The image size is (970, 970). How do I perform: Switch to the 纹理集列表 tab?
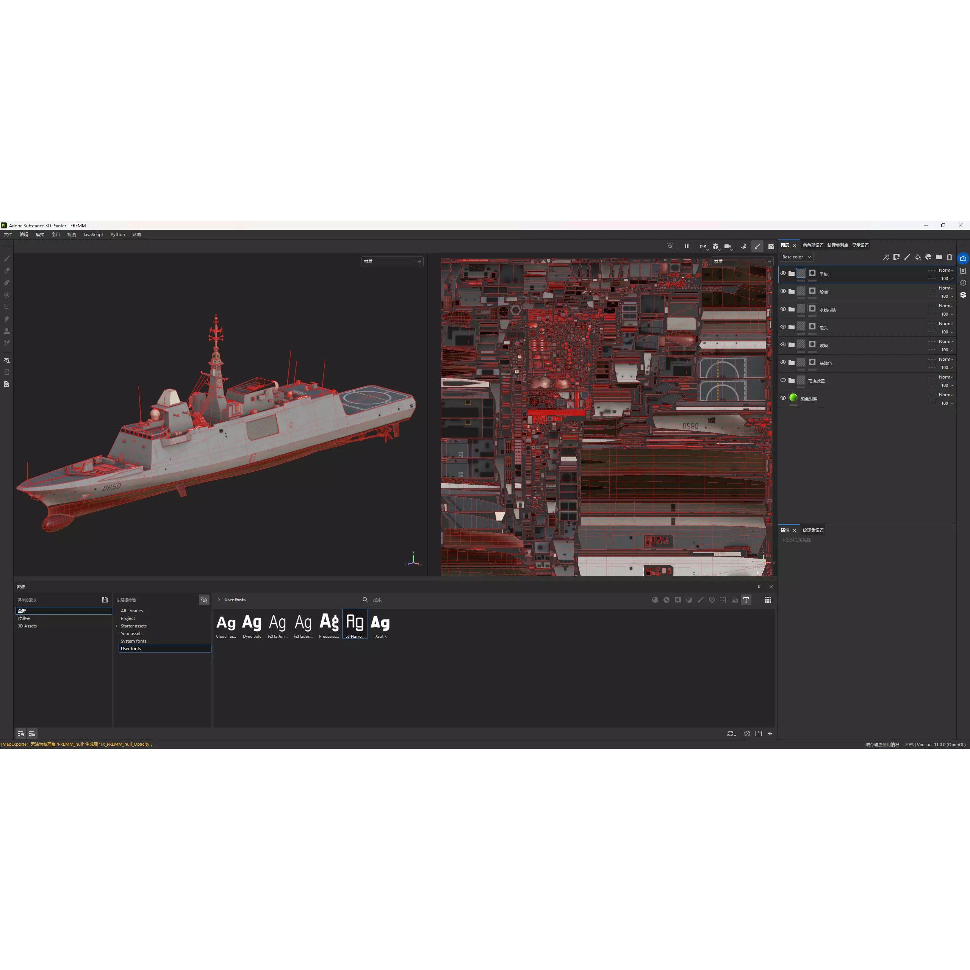pyautogui.click(x=838, y=246)
